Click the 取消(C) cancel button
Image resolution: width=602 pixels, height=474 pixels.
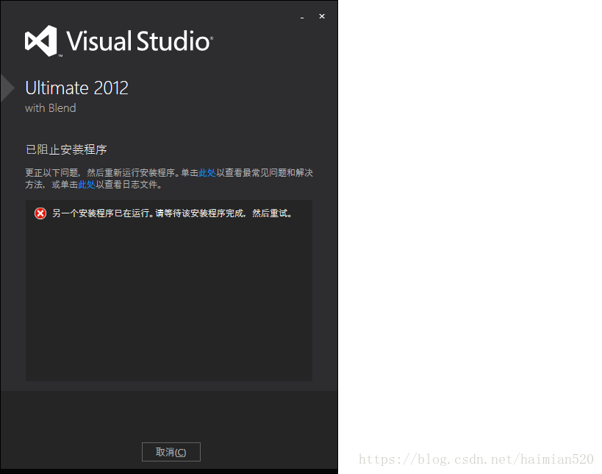pyautogui.click(x=171, y=452)
